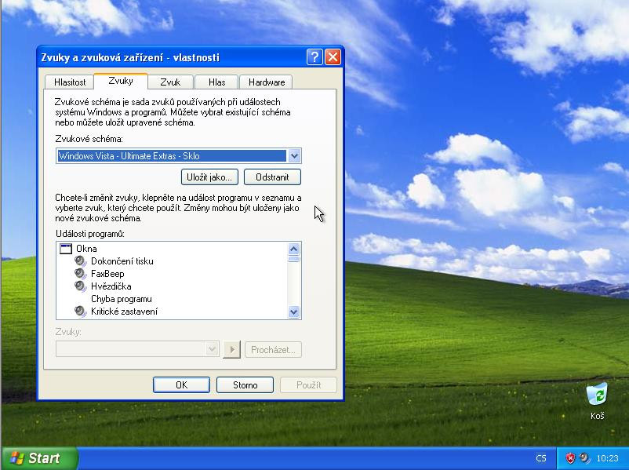Screen dimensions: 629x470
Task: Select the Okna category row
Action: pyautogui.click(x=86, y=249)
